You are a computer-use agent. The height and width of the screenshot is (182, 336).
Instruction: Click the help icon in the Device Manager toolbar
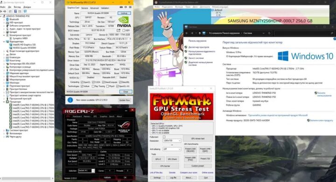tap(15, 11)
